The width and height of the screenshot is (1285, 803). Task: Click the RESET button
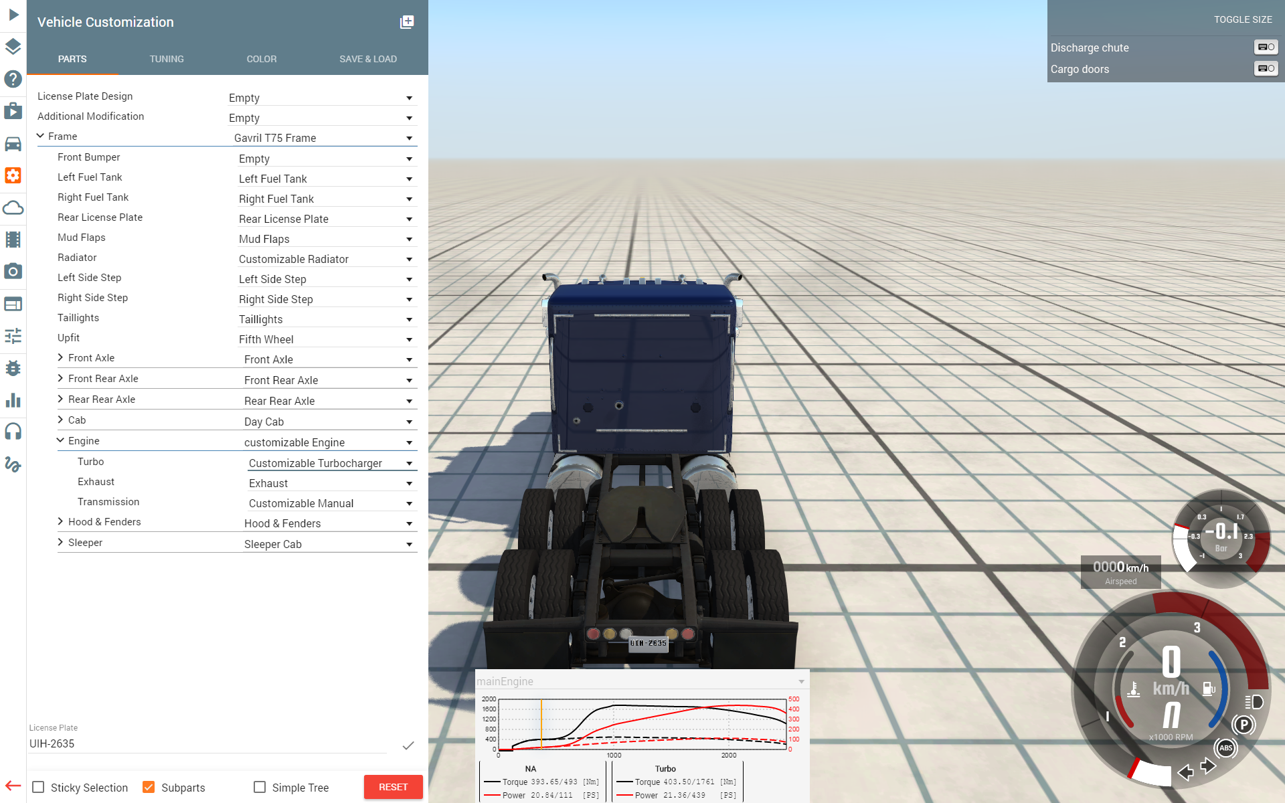(394, 787)
